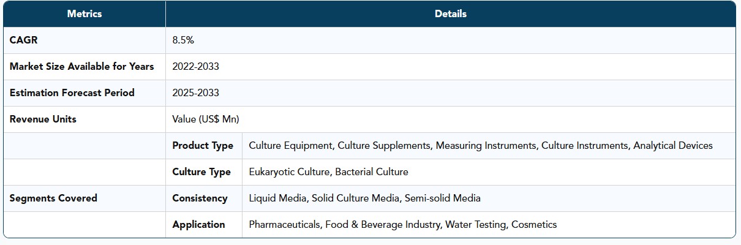Click the Pharmaceuticals application list text
Viewport: 741px width, 245px height.
[x=403, y=224]
